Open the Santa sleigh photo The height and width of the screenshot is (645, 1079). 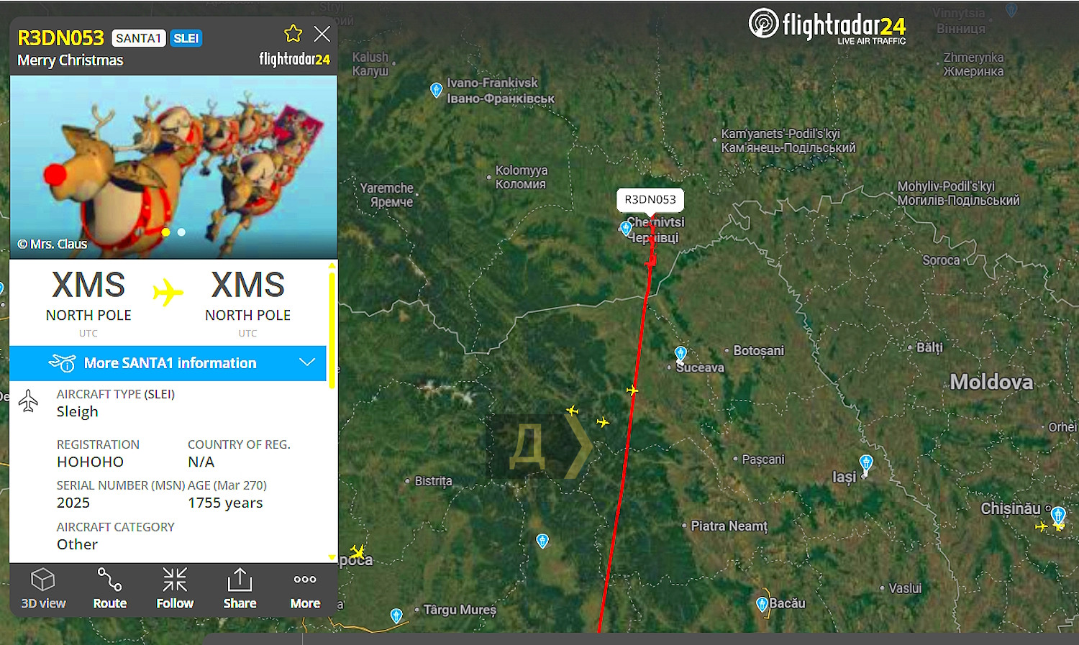[173, 167]
